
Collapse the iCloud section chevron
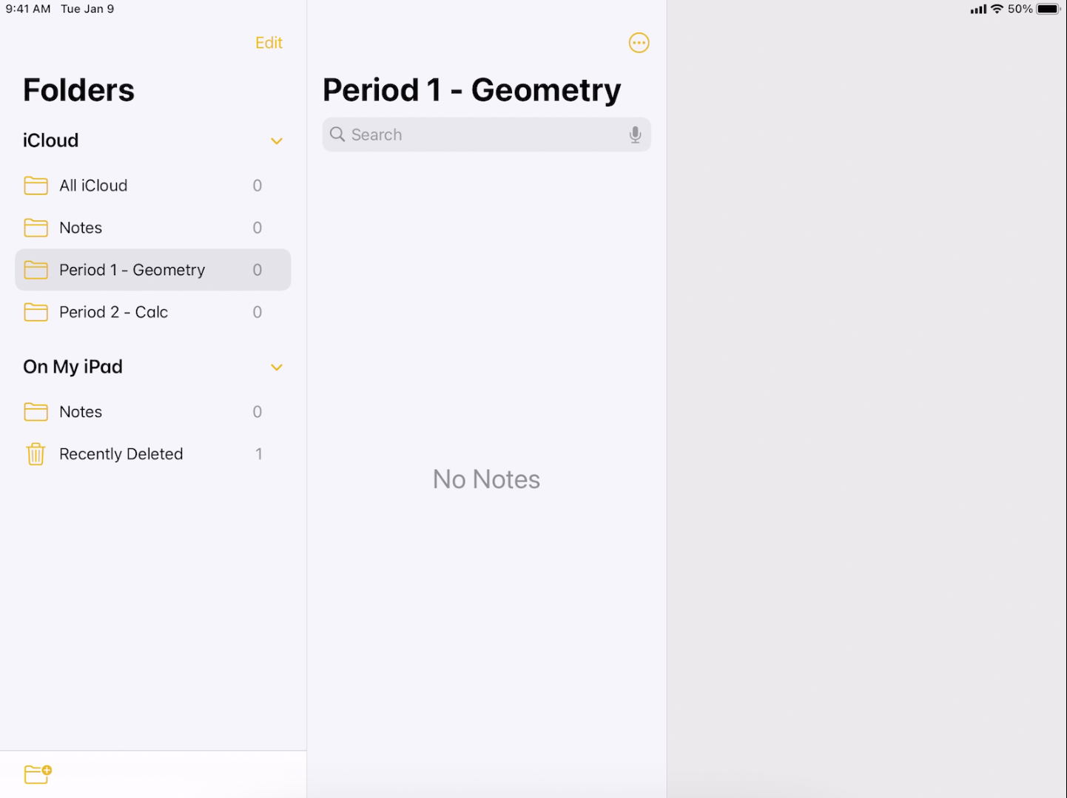pos(277,141)
